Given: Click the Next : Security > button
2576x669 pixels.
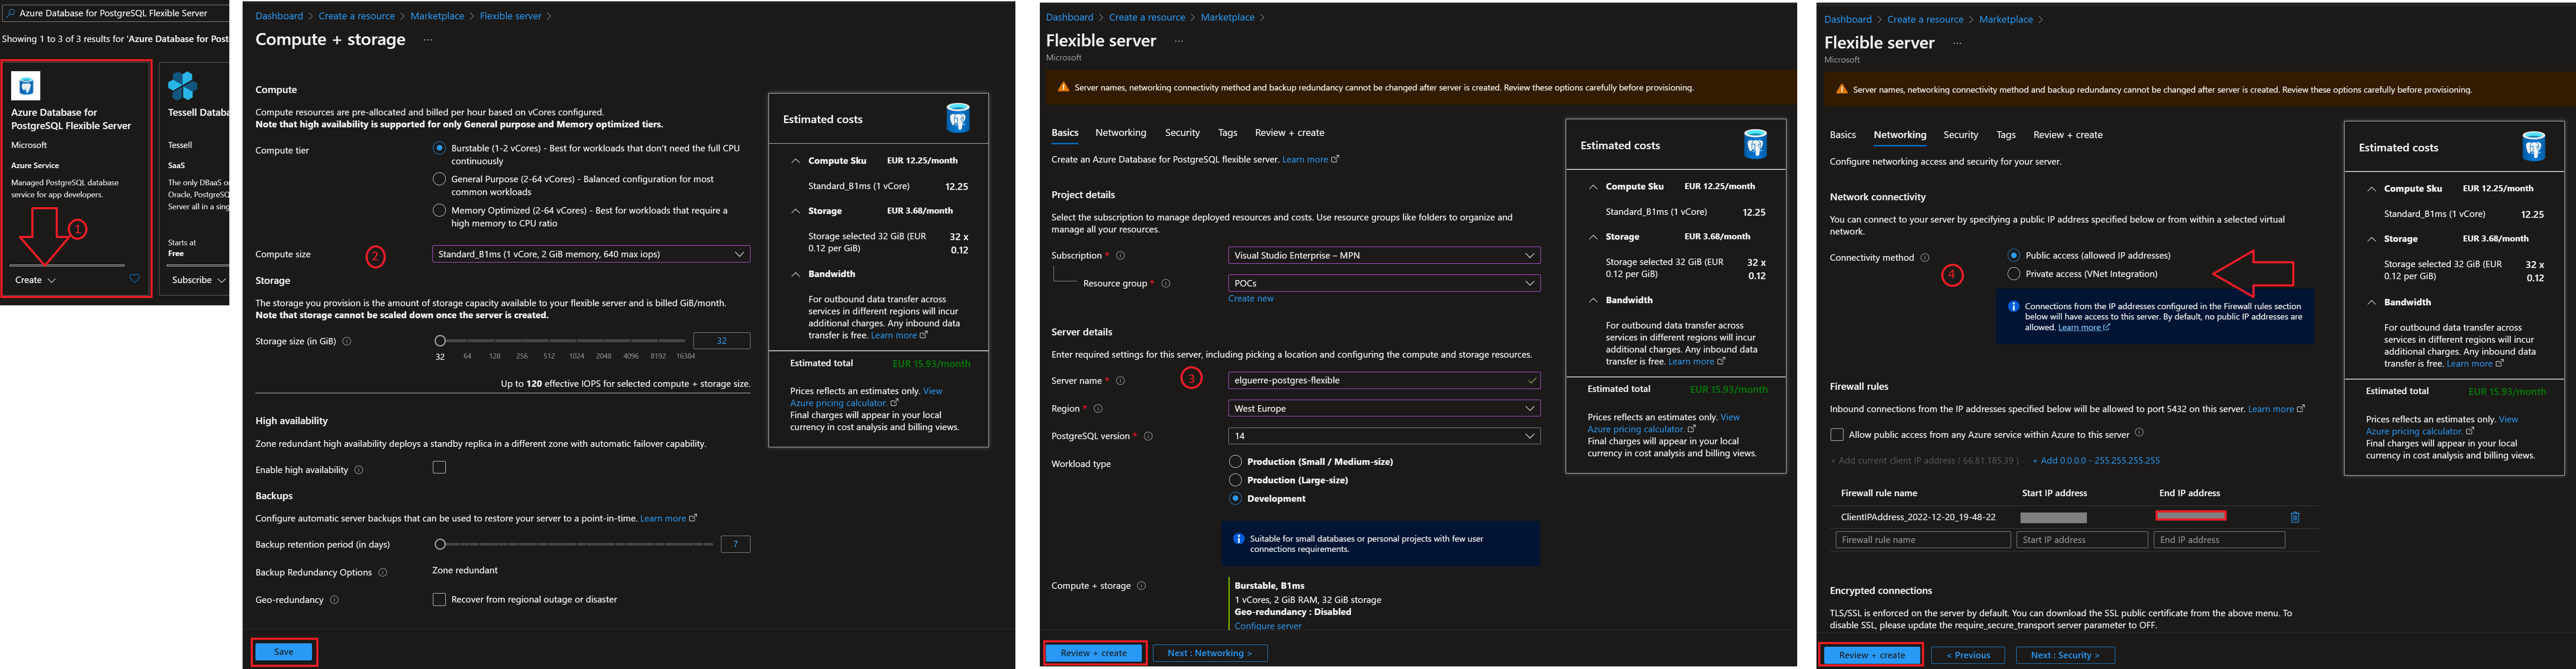Looking at the screenshot, I should (2066, 655).
